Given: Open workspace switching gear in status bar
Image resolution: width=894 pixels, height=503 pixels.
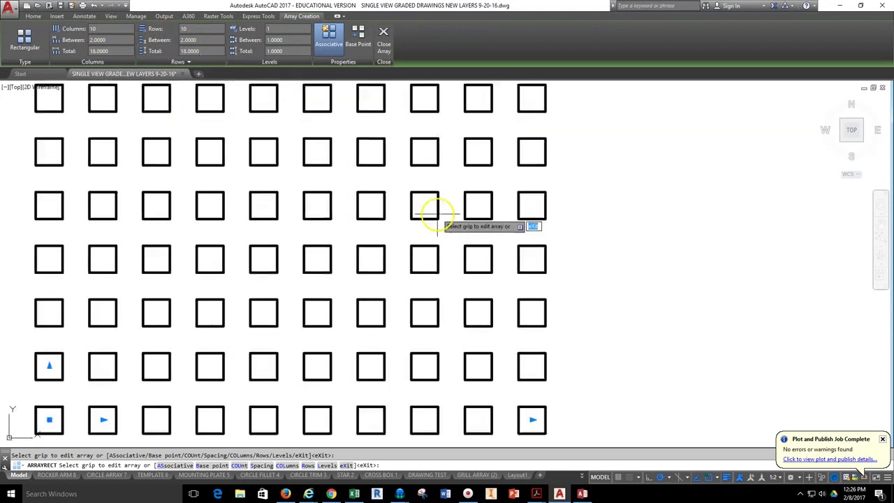Looking at the screenshot, I should tap(790, 477).
